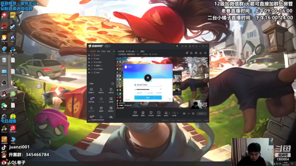The image size is (296, 166).
Task: Toggle the eye icon on the 右上图片 source
Action: pos(89,62)
